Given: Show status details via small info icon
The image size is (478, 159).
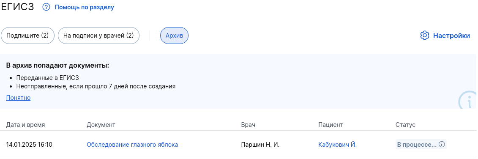Looking at the screenshot, I should [441, 144].
